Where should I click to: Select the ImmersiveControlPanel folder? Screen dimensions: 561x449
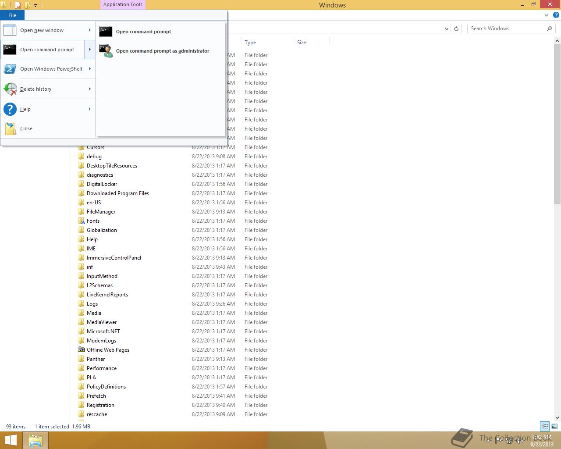114,258
